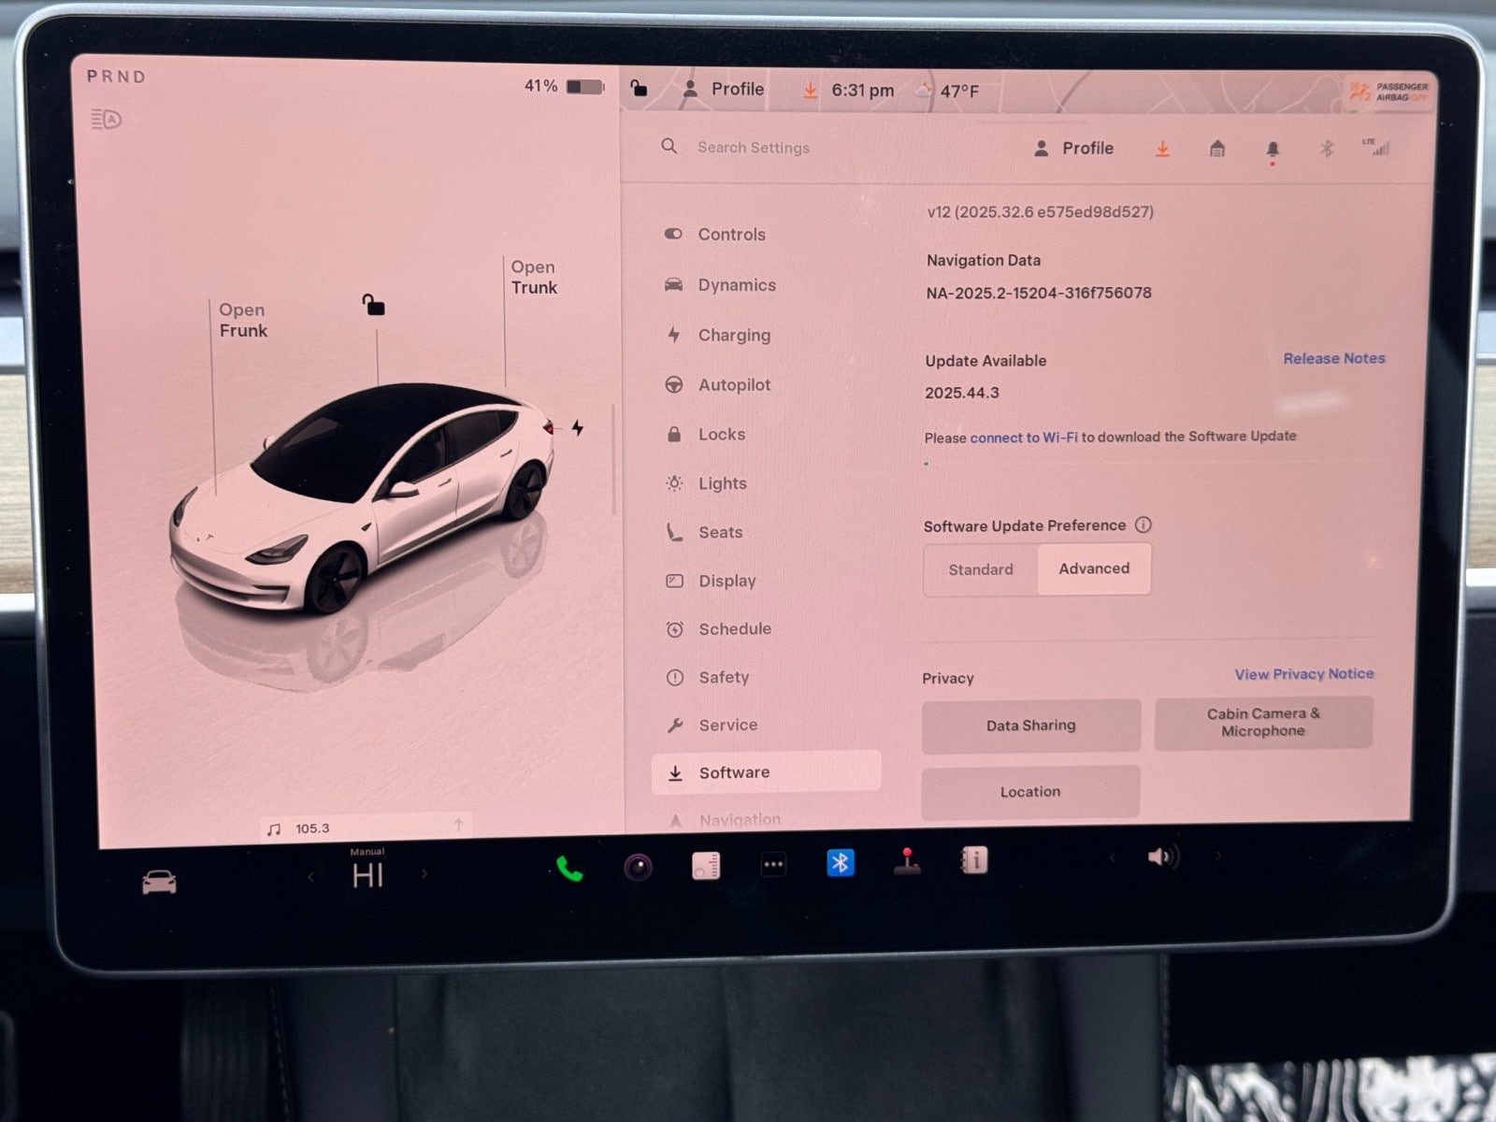
Task: Open the dashcam camera app
Action: click(x=639, y=868)
